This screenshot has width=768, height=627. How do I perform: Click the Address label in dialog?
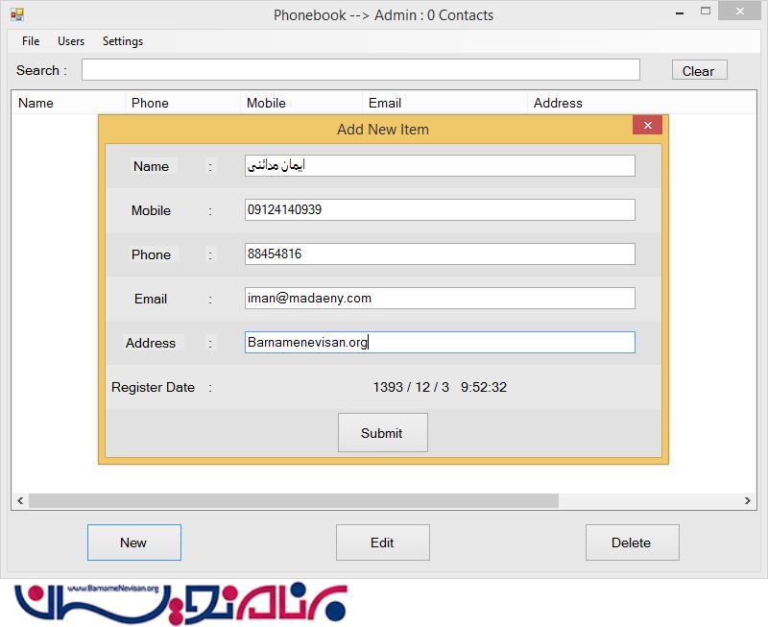pos(151,343)
